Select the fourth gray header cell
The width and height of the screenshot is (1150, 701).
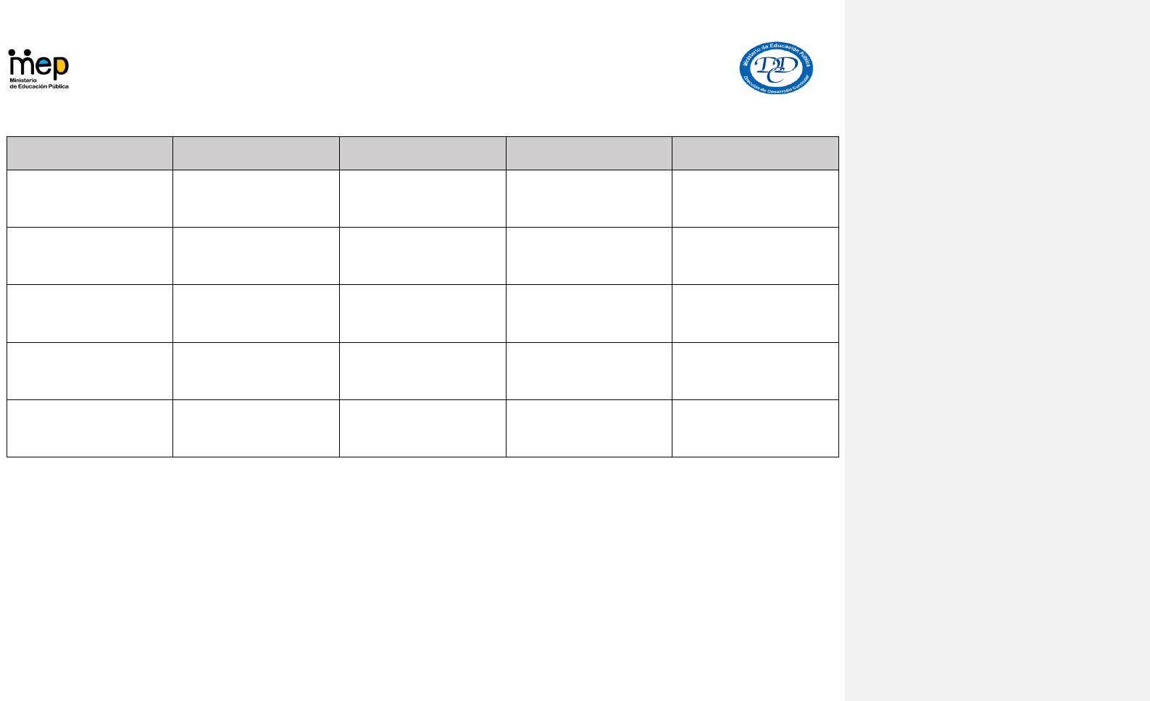coord(588,153)
